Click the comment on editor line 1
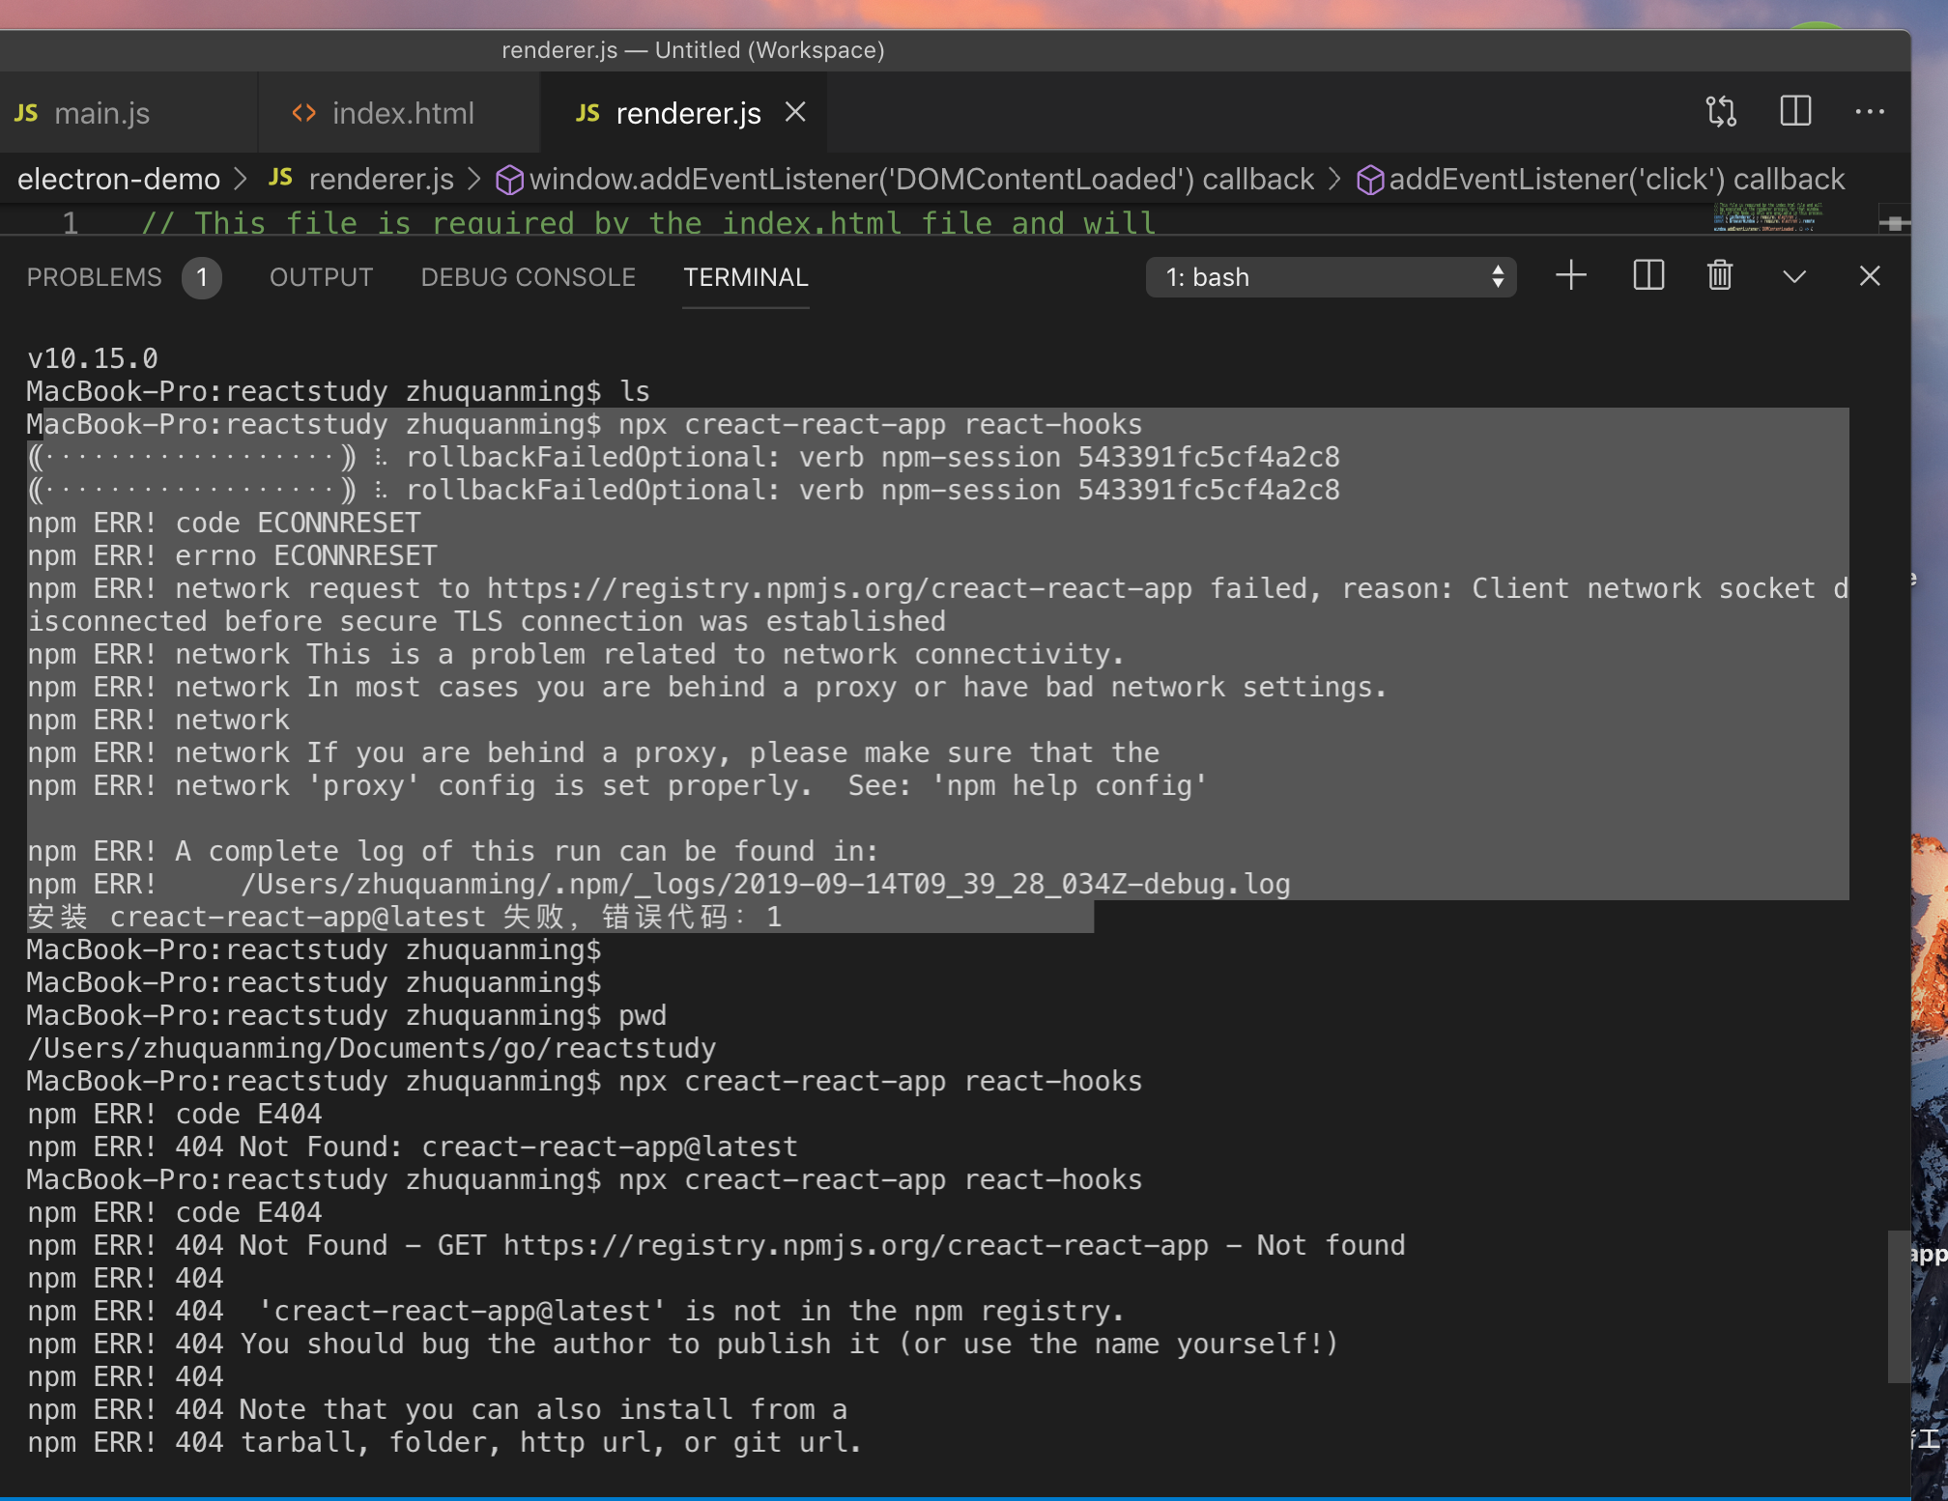1948x1501 pixels. [x=648, y=223]
